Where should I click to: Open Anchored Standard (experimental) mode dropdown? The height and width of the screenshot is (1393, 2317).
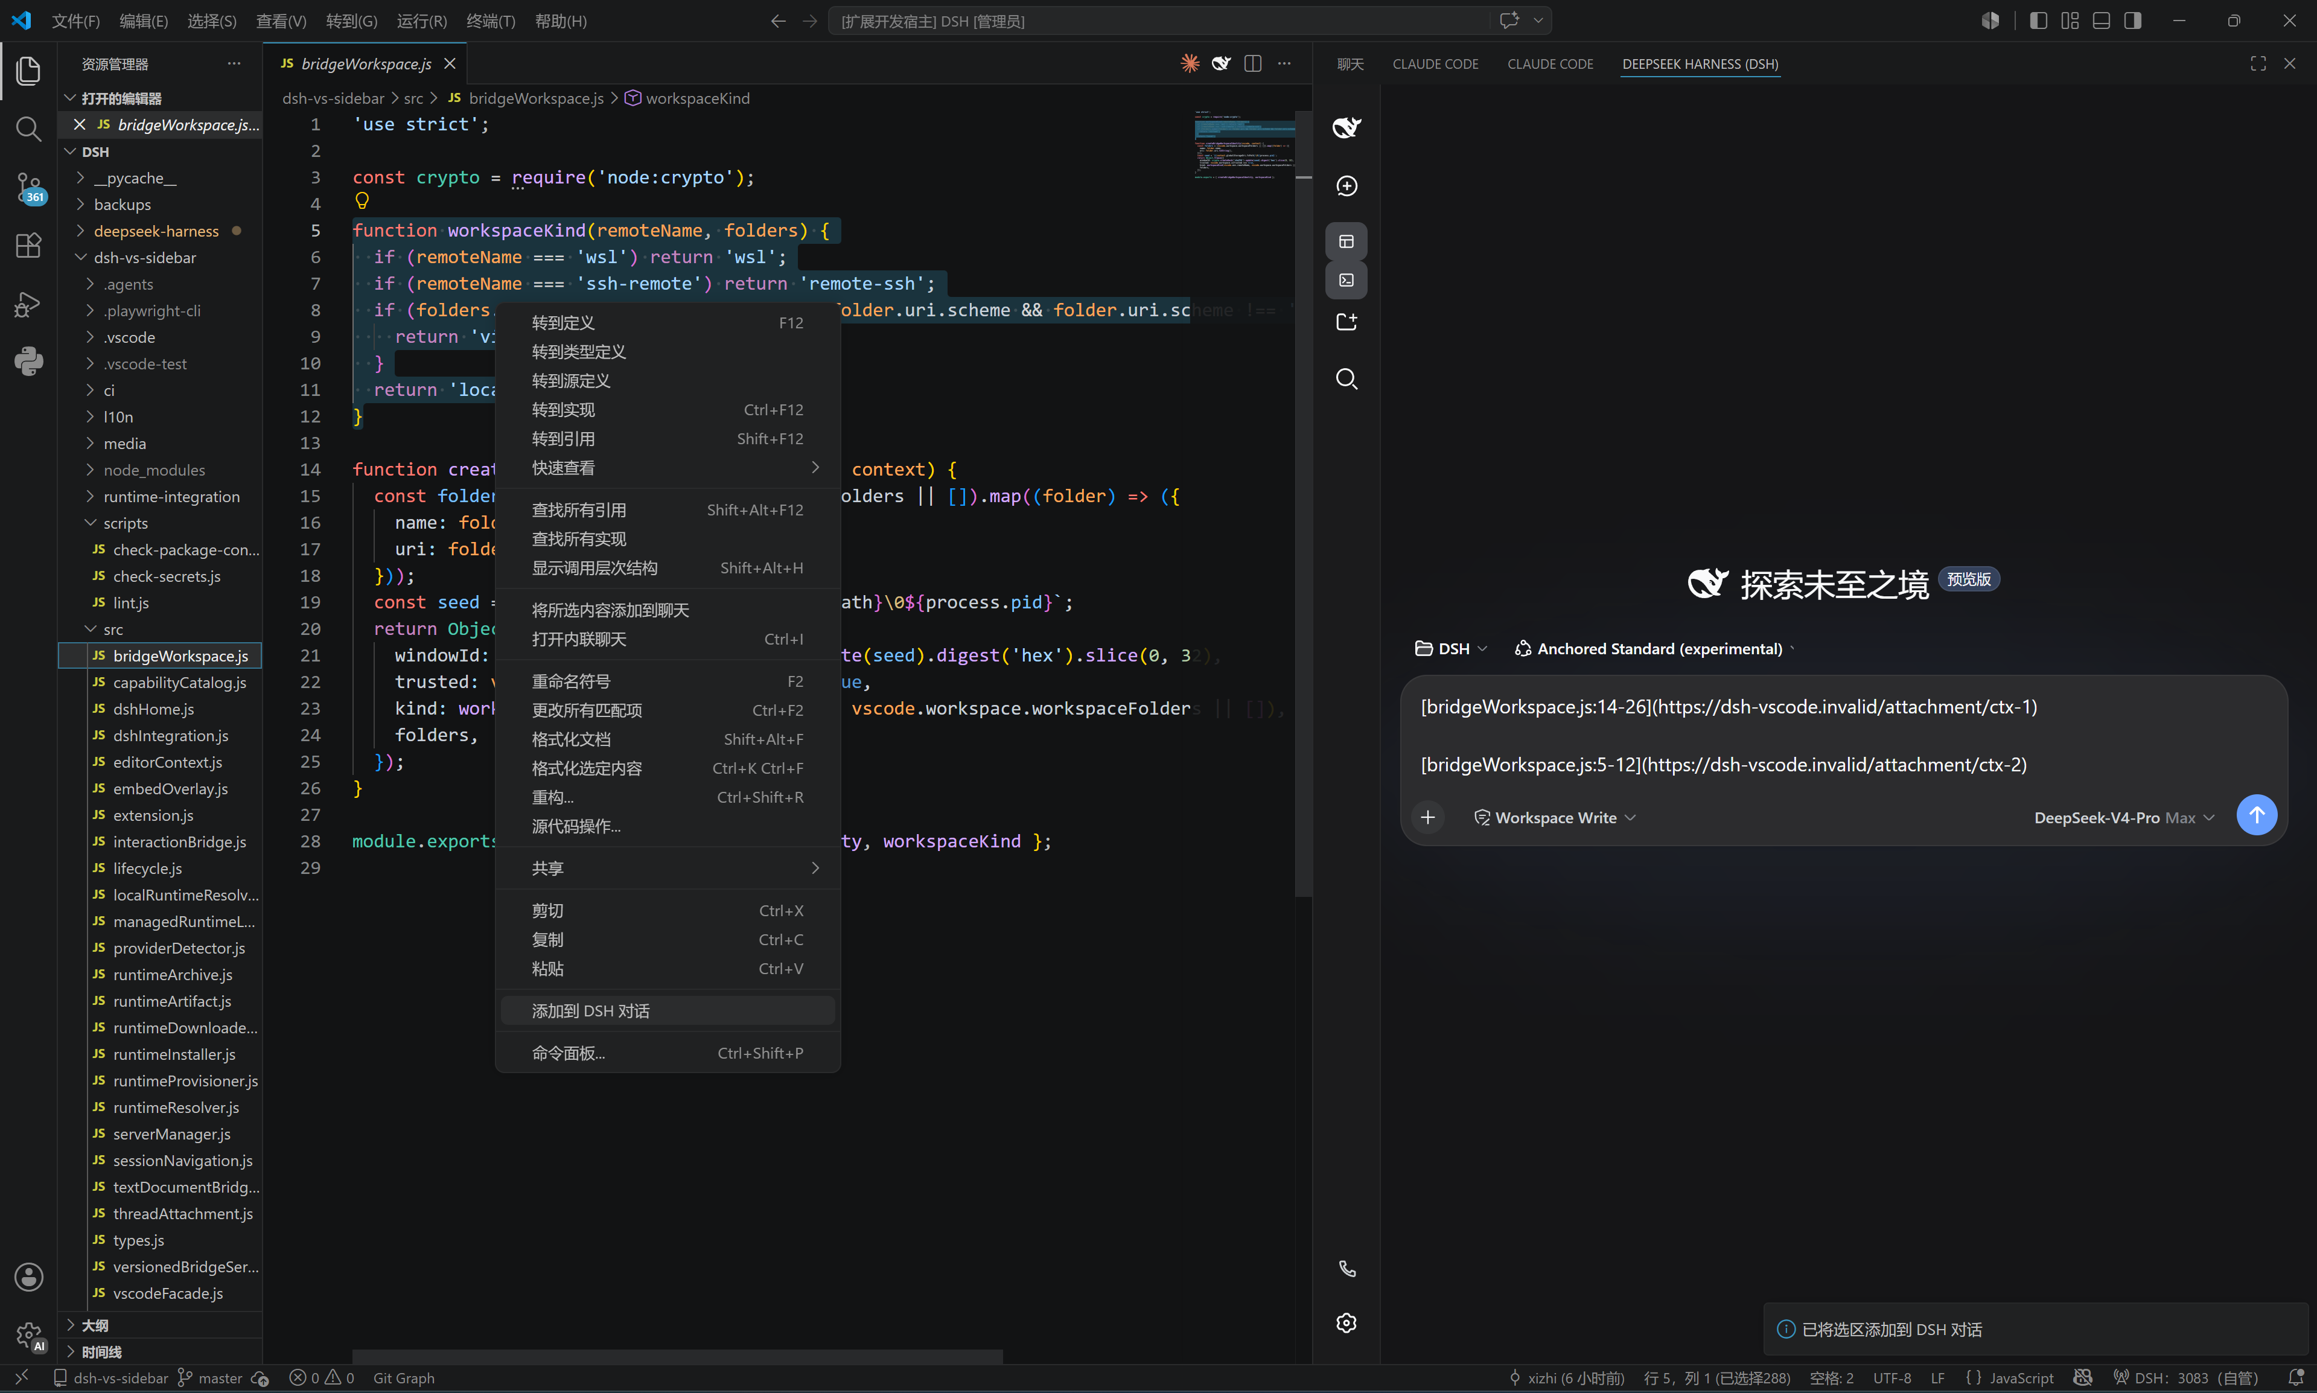click(x=1654, y=649)
